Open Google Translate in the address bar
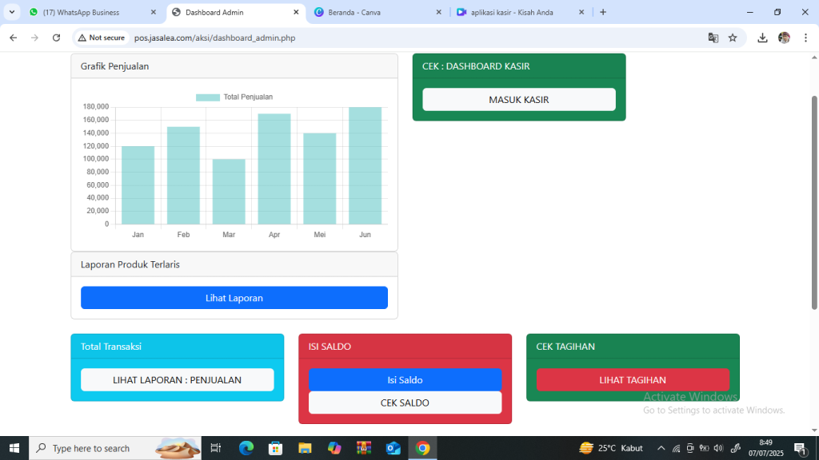Image resolution: width=819 pixels, height=460 pixels. coord(713,38)
